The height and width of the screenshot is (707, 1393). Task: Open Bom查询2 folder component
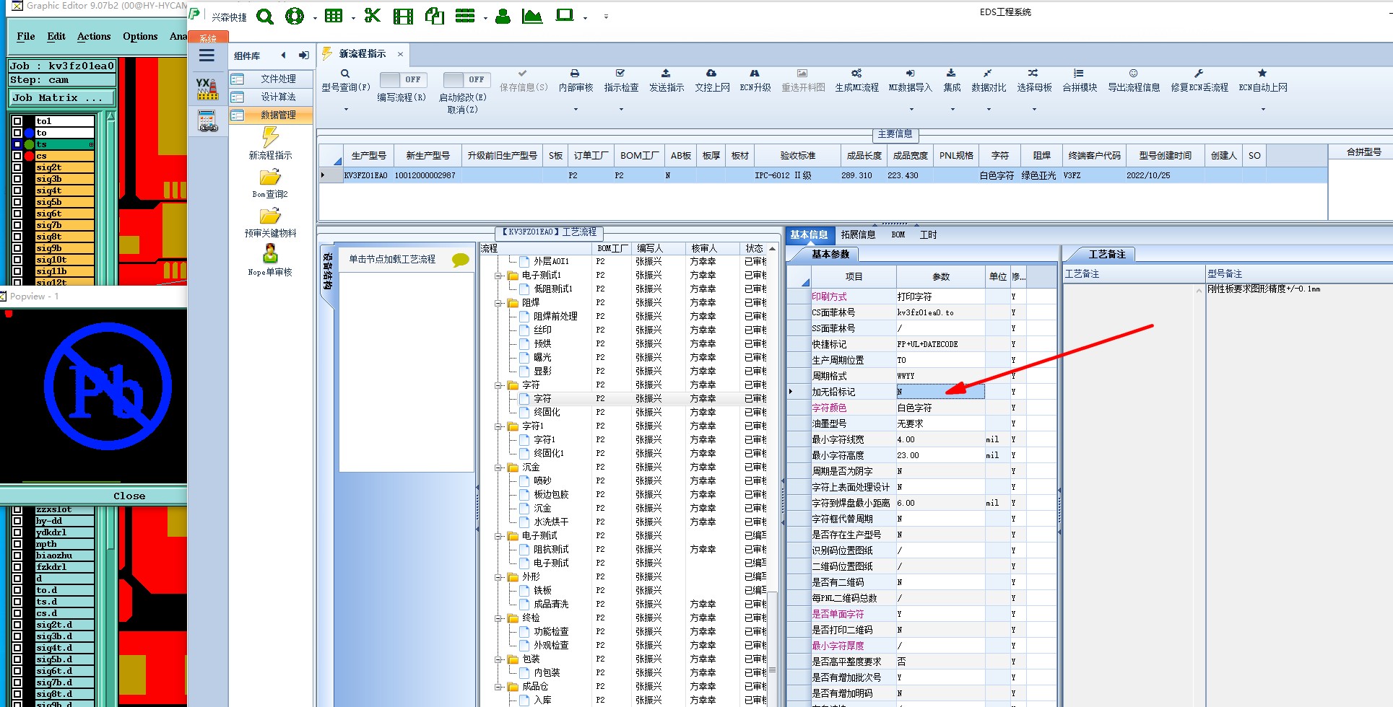coord(270,183)
